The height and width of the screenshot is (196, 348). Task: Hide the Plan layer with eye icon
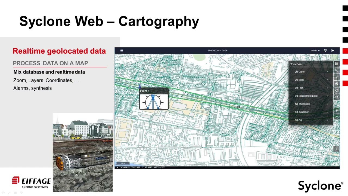(x=296, y=88)
